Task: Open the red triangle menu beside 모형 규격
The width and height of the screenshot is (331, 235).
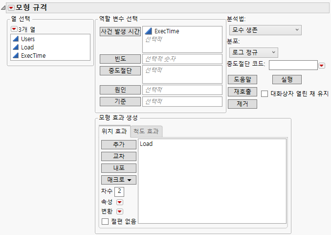Action: (11, 8)
